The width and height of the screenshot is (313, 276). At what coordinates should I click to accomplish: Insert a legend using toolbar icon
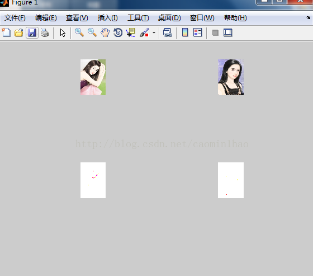point(198,32)
